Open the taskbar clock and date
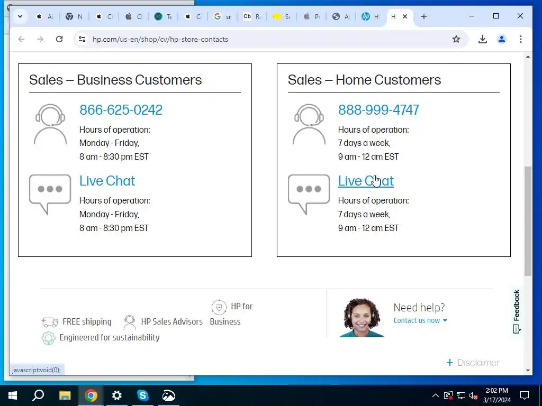The image size is (542, 406). click(x=496, y=395)
